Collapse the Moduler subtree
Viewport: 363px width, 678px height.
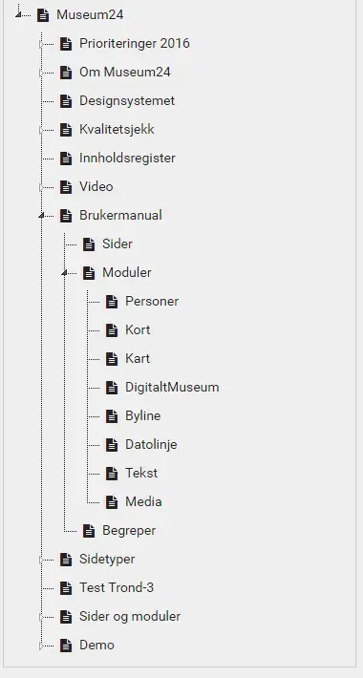64,272
